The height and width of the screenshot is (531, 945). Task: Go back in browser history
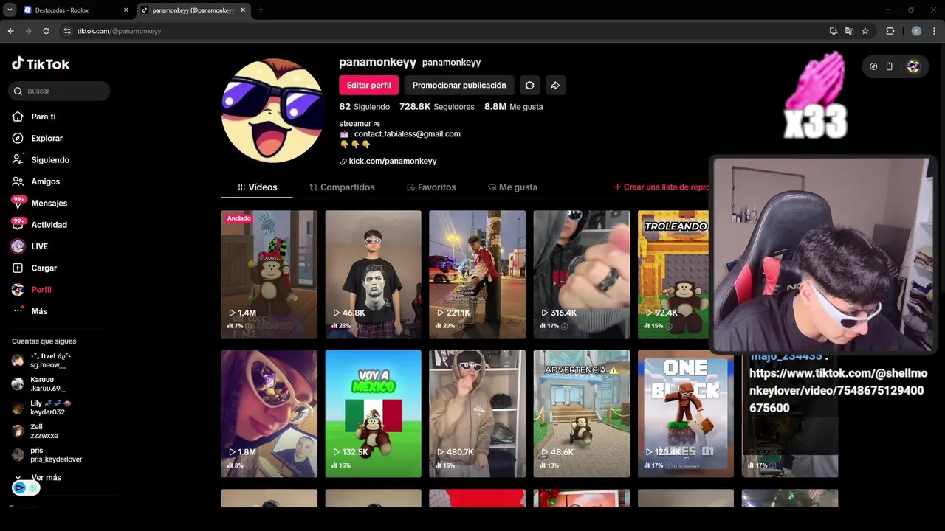(10, 31)
